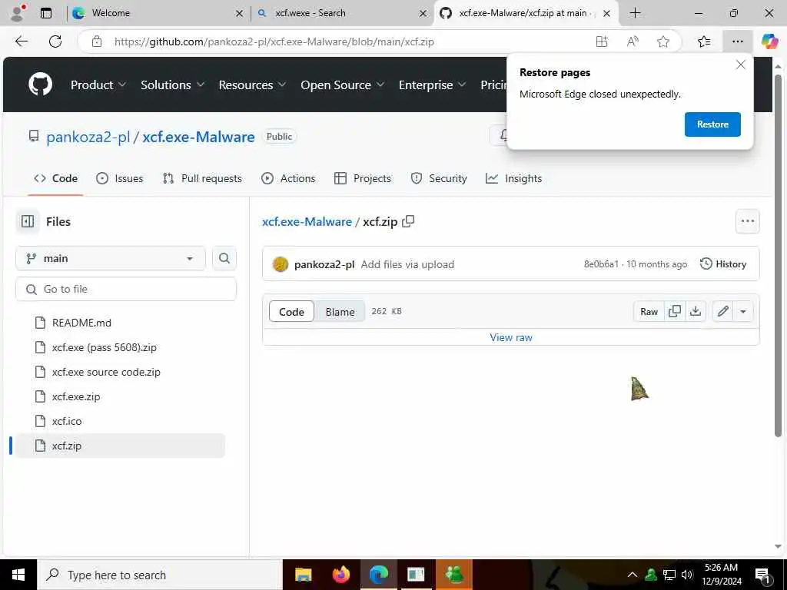Copy raw file contents icon

(x=675, y=312)
